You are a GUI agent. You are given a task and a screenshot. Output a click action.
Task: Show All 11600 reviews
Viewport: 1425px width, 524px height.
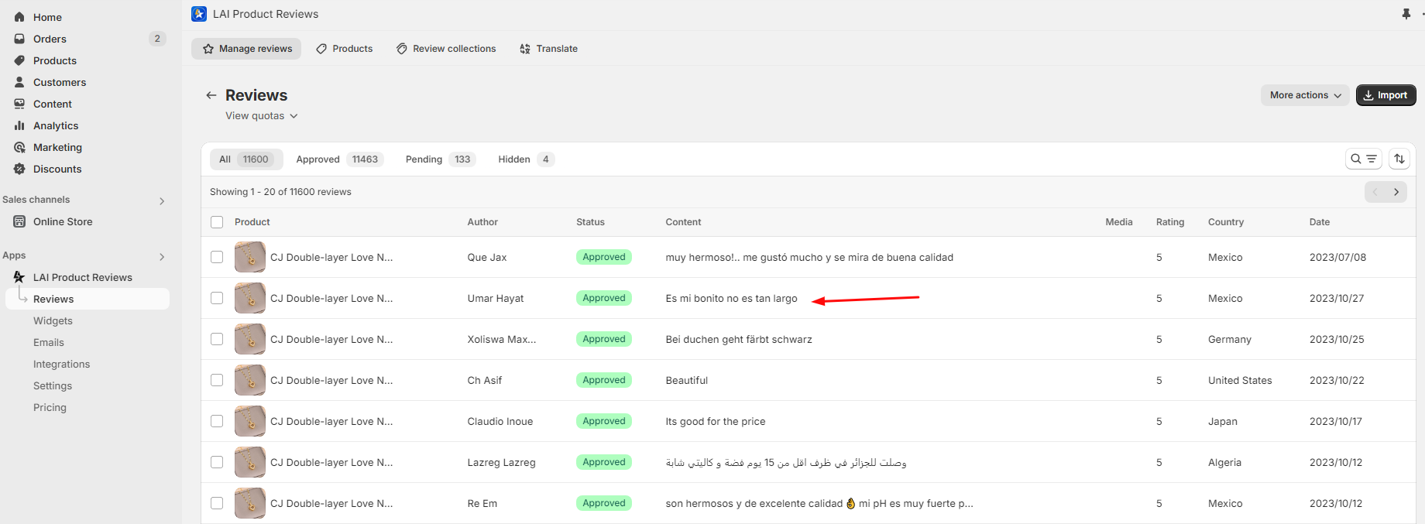click(246, 159)
